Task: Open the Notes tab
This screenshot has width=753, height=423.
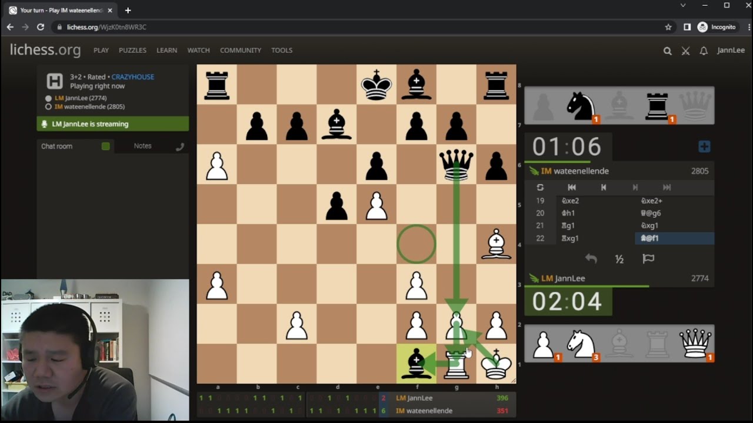Action: 142,146
